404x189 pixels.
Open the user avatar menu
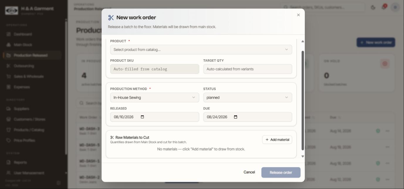coord(395,8)
